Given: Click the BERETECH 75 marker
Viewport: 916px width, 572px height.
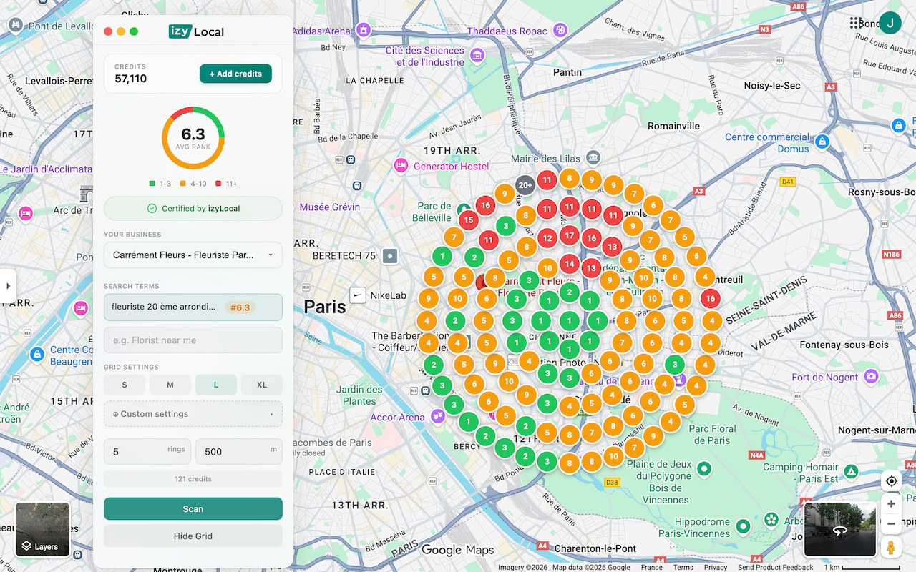Looking at the screenshot, I should pyautogui.click(x=390, y=255).
